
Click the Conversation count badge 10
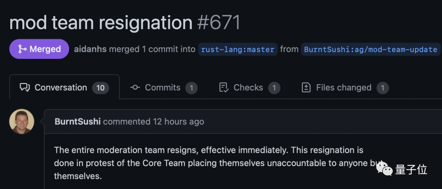100,88
